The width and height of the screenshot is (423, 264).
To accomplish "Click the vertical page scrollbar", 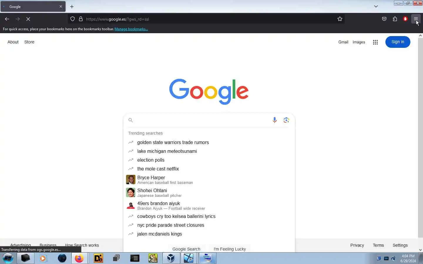I will tap(420, 138).
